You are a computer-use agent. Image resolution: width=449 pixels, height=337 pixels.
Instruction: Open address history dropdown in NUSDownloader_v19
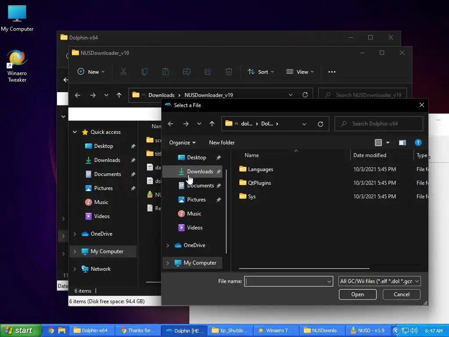291,95
